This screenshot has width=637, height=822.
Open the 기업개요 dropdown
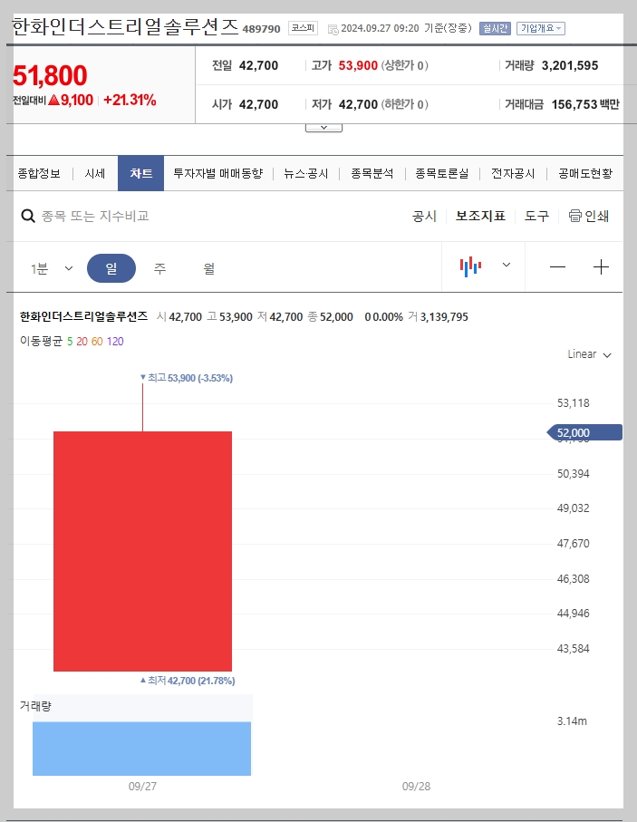tap(541, 28)
